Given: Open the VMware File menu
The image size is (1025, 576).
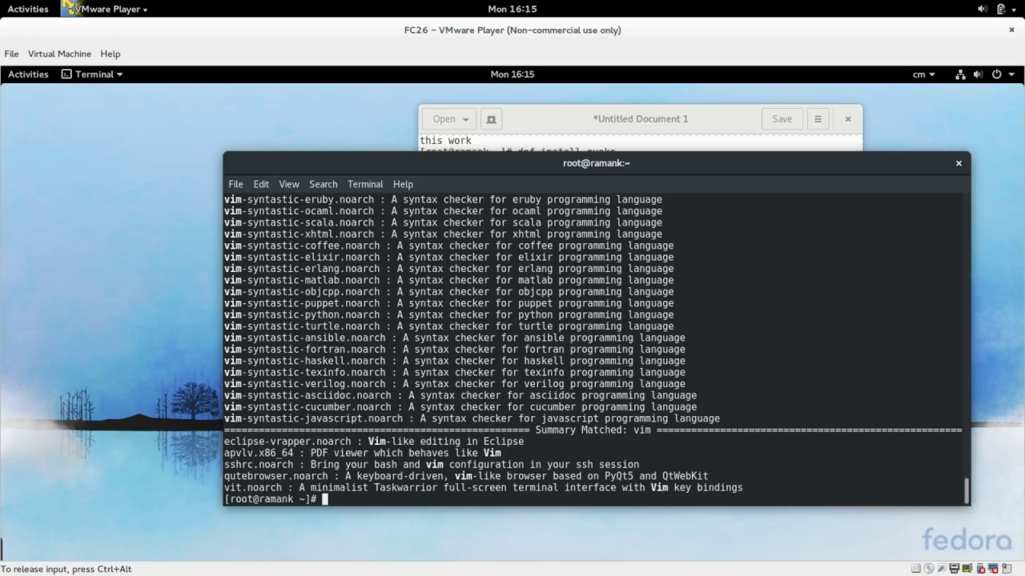Looking at the screenshot, I should click(11, 54).
